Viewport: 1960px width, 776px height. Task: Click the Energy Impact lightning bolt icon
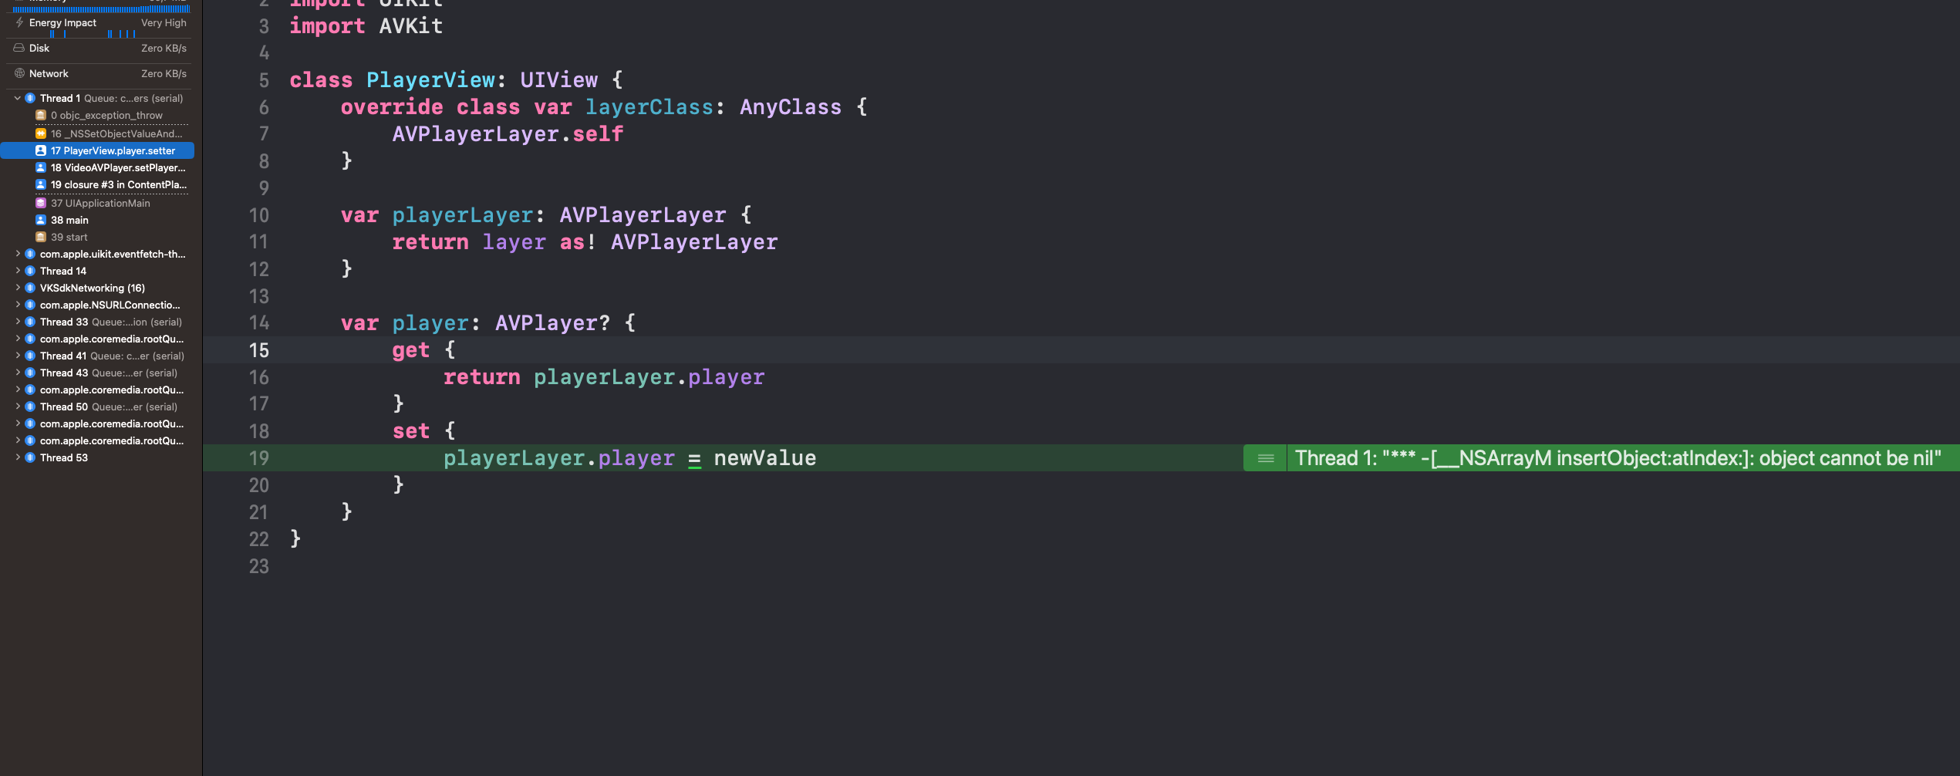19,22
